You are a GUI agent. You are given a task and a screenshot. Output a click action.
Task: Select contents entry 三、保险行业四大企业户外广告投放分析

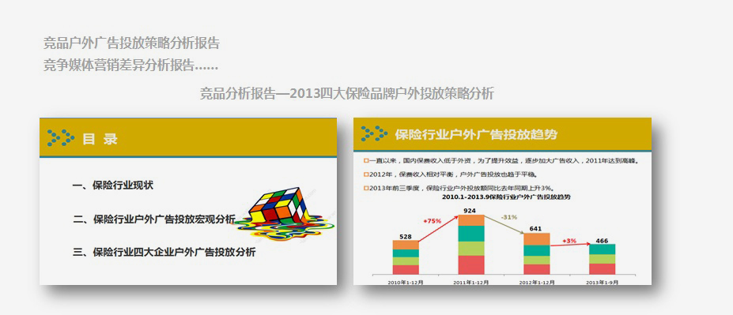click(164, 253)
